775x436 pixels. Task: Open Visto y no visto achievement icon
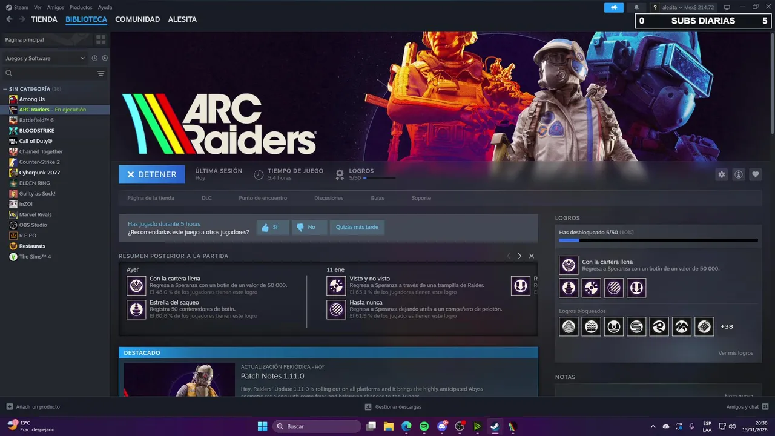[x=336, y=285]
